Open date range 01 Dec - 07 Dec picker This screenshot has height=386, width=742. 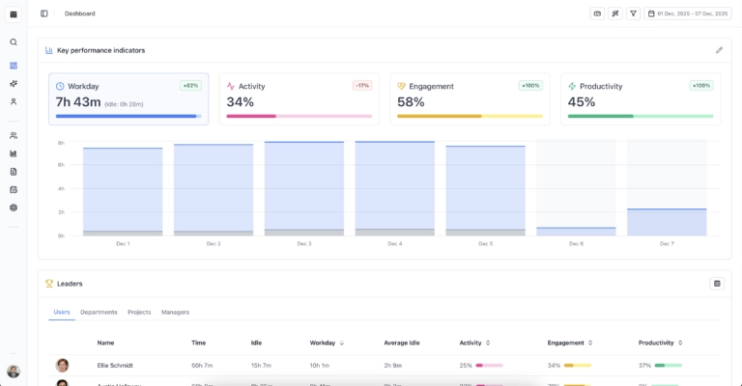[x=688, y=14]
